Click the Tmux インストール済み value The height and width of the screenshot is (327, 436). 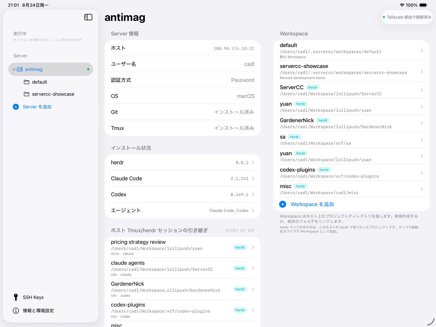[x=234, y=128]
